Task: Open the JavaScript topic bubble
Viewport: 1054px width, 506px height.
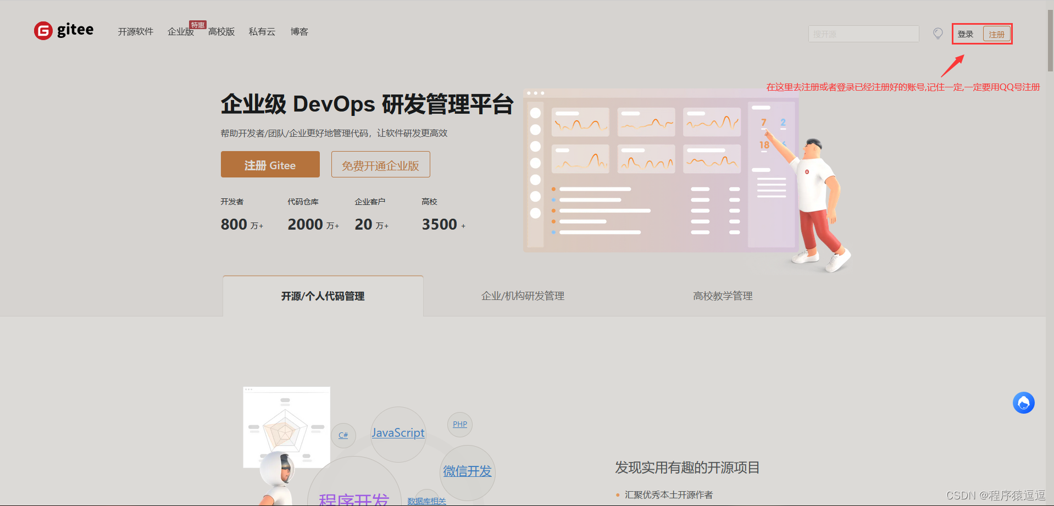Action: [x=398, y=433]
